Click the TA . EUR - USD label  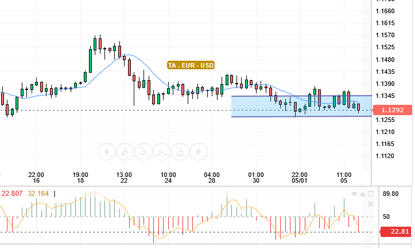pyautogui.click(x=191, y=65)
